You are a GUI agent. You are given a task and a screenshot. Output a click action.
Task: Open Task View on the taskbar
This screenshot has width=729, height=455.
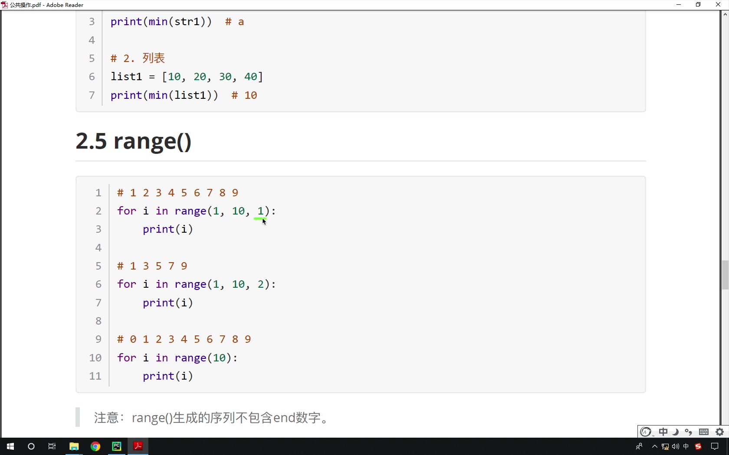pyautogui.click(x=52, y=446)
